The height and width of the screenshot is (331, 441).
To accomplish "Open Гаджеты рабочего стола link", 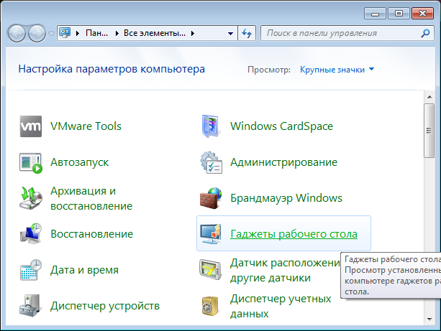I will pos(294,234).
